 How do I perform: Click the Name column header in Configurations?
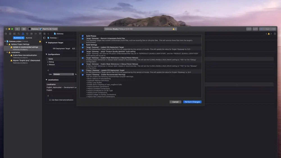pos(51,59)
